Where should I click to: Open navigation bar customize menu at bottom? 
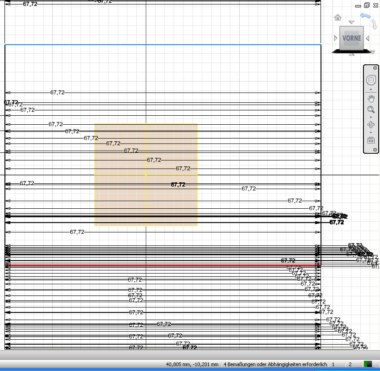[x=375, y=149]
